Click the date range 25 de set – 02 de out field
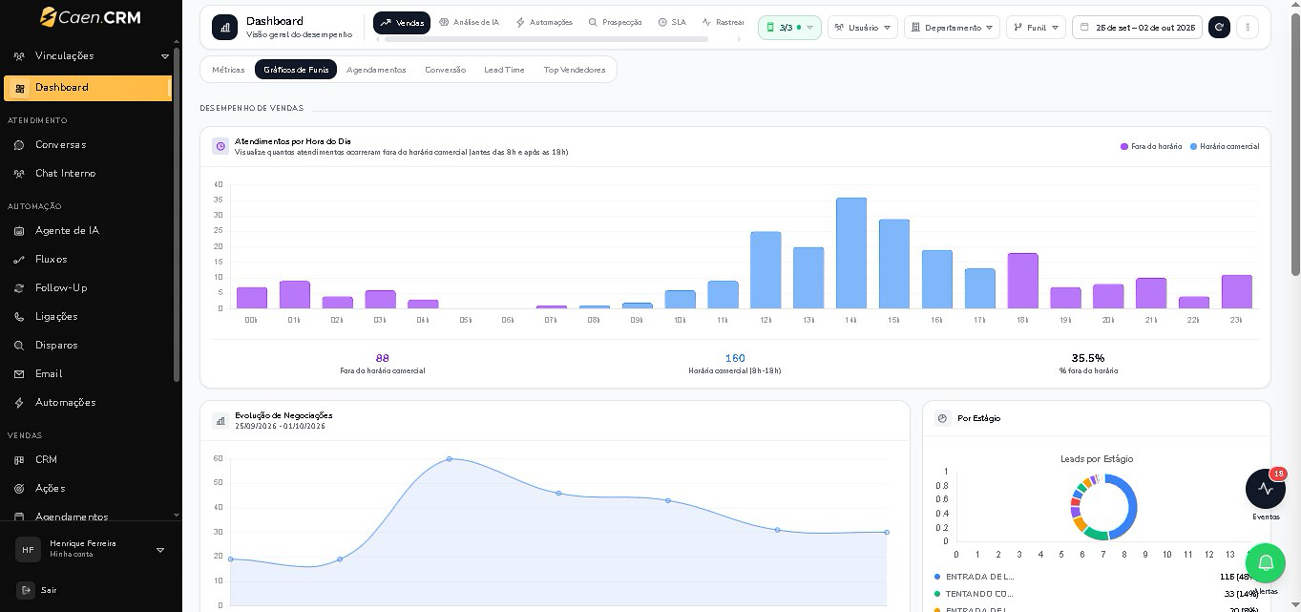The image size is (1301, 612). pyautogui.click(x=1137, y=28)
